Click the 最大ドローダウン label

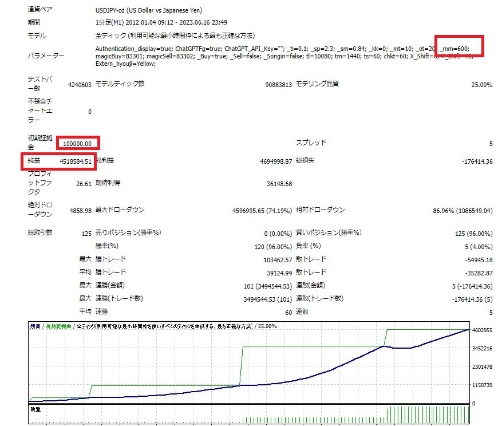[x=120, y=210]
